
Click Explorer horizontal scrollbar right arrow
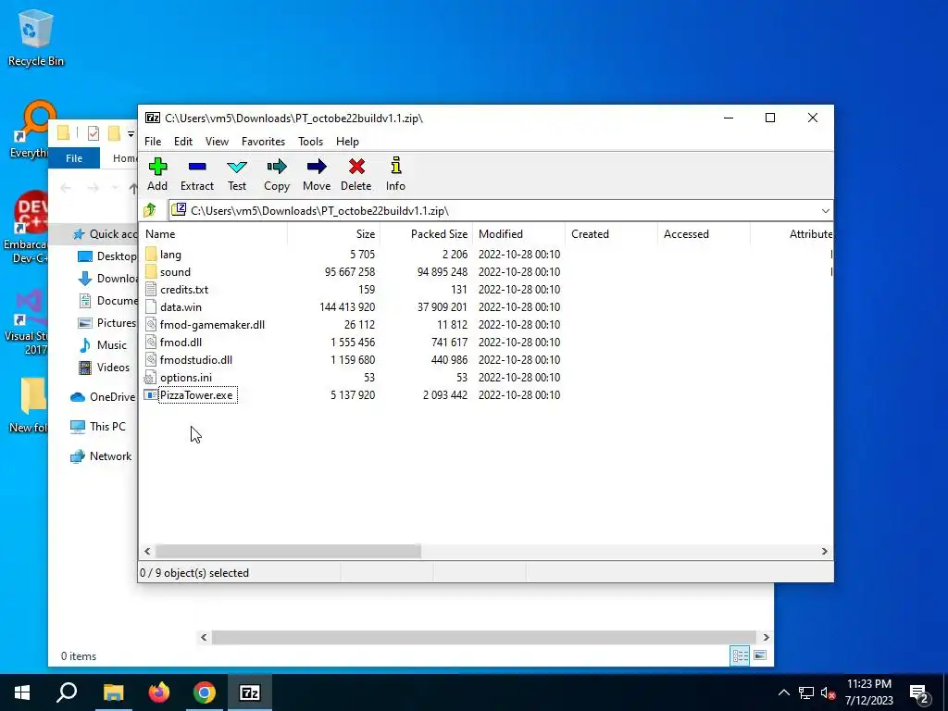766,637
